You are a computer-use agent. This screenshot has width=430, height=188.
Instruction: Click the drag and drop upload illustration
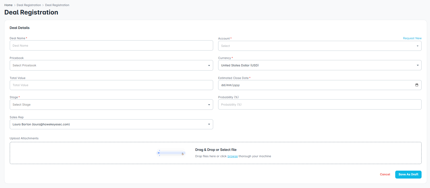tap(171, 153)
